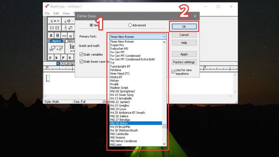Select highlighted VNI 28 Zirkon font
This screenshot has width=279, height=157.
coord(136,123)
